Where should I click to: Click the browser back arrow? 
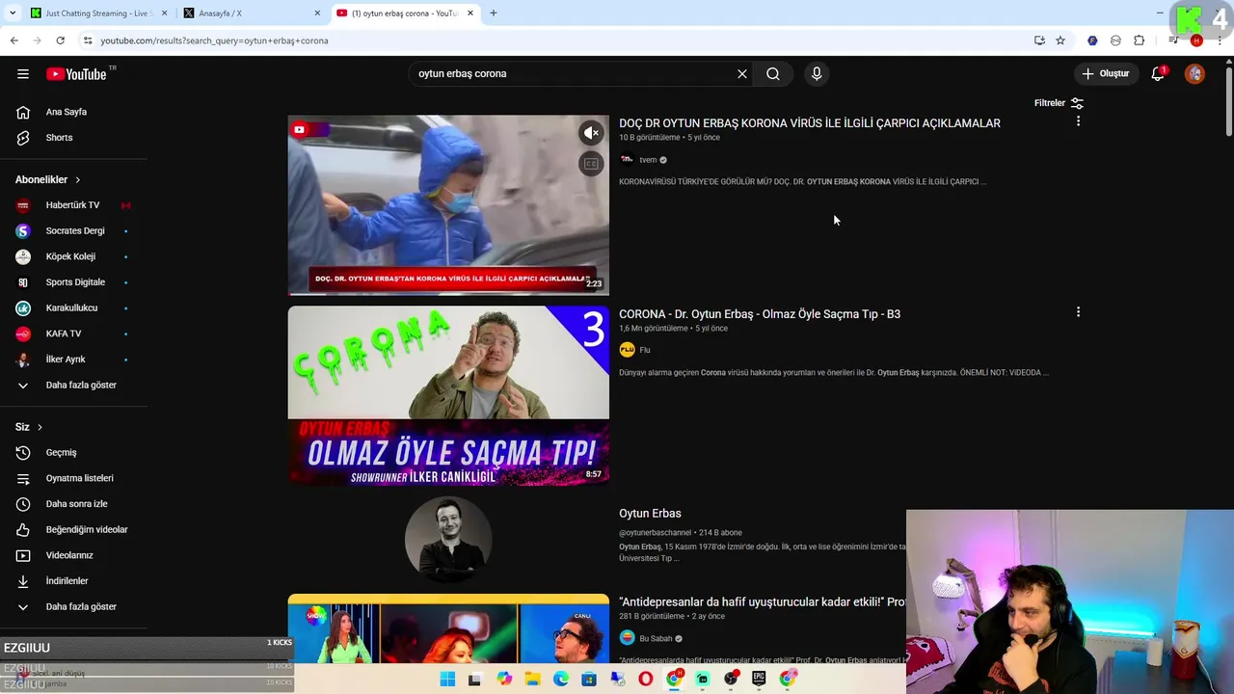point(13,40)
